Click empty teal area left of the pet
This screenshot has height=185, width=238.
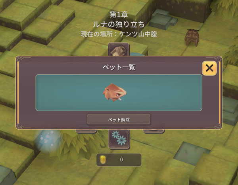click(x=68, y=93)
